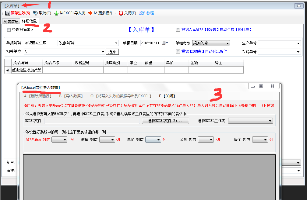The width and height of the screenshot is (307, 200).
Task: Click the floppy disk Save icon (保存生效)
Action: coord(7,13)
